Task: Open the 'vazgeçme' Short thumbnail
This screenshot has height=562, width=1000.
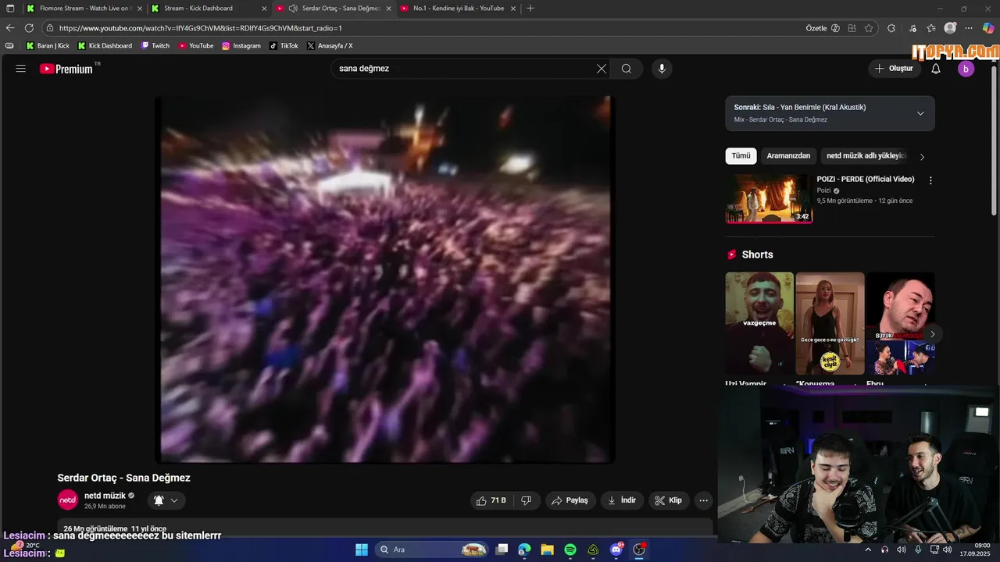Action: (x=759, y=323)
